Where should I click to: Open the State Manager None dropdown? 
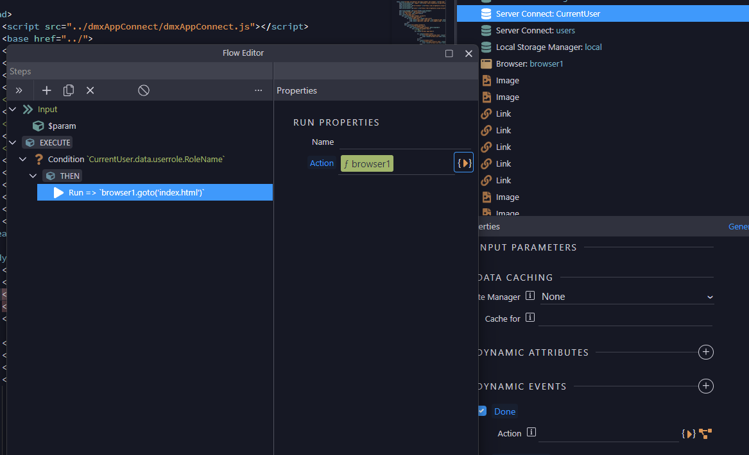(x=626, y=297)
